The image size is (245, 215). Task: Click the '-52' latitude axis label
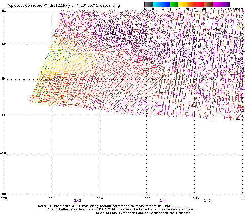(x=3, y=44)
